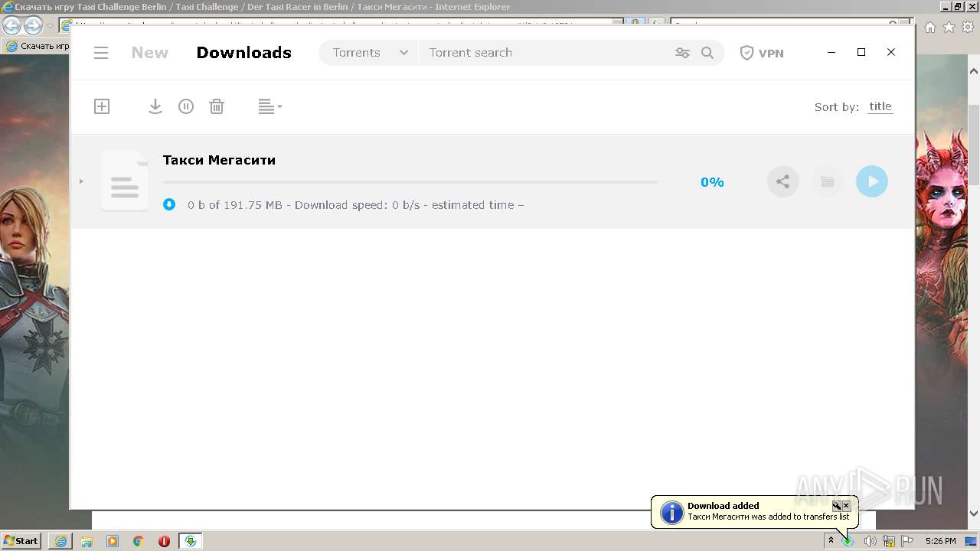Click the download arrow toolbar icon

point(155,106)
